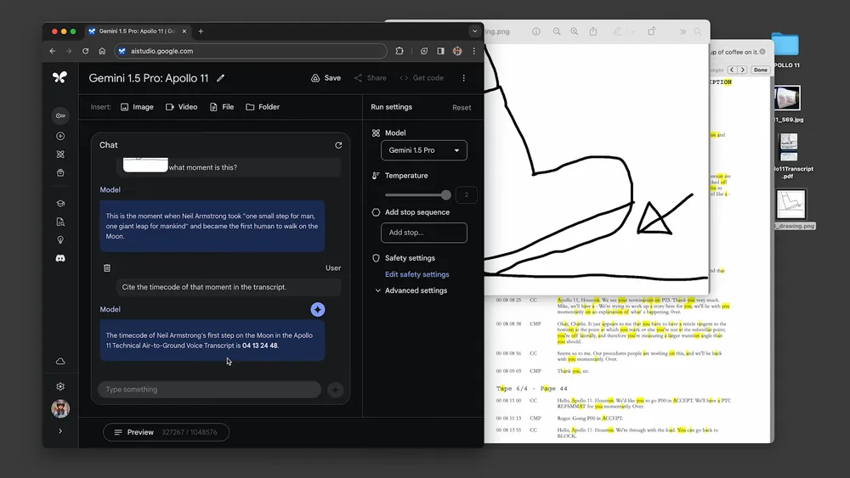Click the Add stop sequence field
Screen dimensions: 850x478
pos(424,233)
